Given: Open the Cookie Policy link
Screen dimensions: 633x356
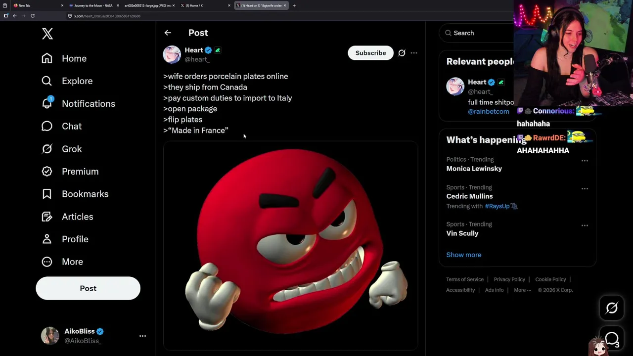Looking at the screenshot, I should [550, 279].
